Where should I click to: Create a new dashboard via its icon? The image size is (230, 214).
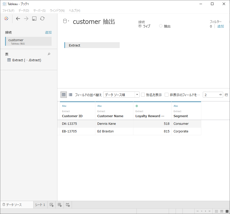point(59,205)
